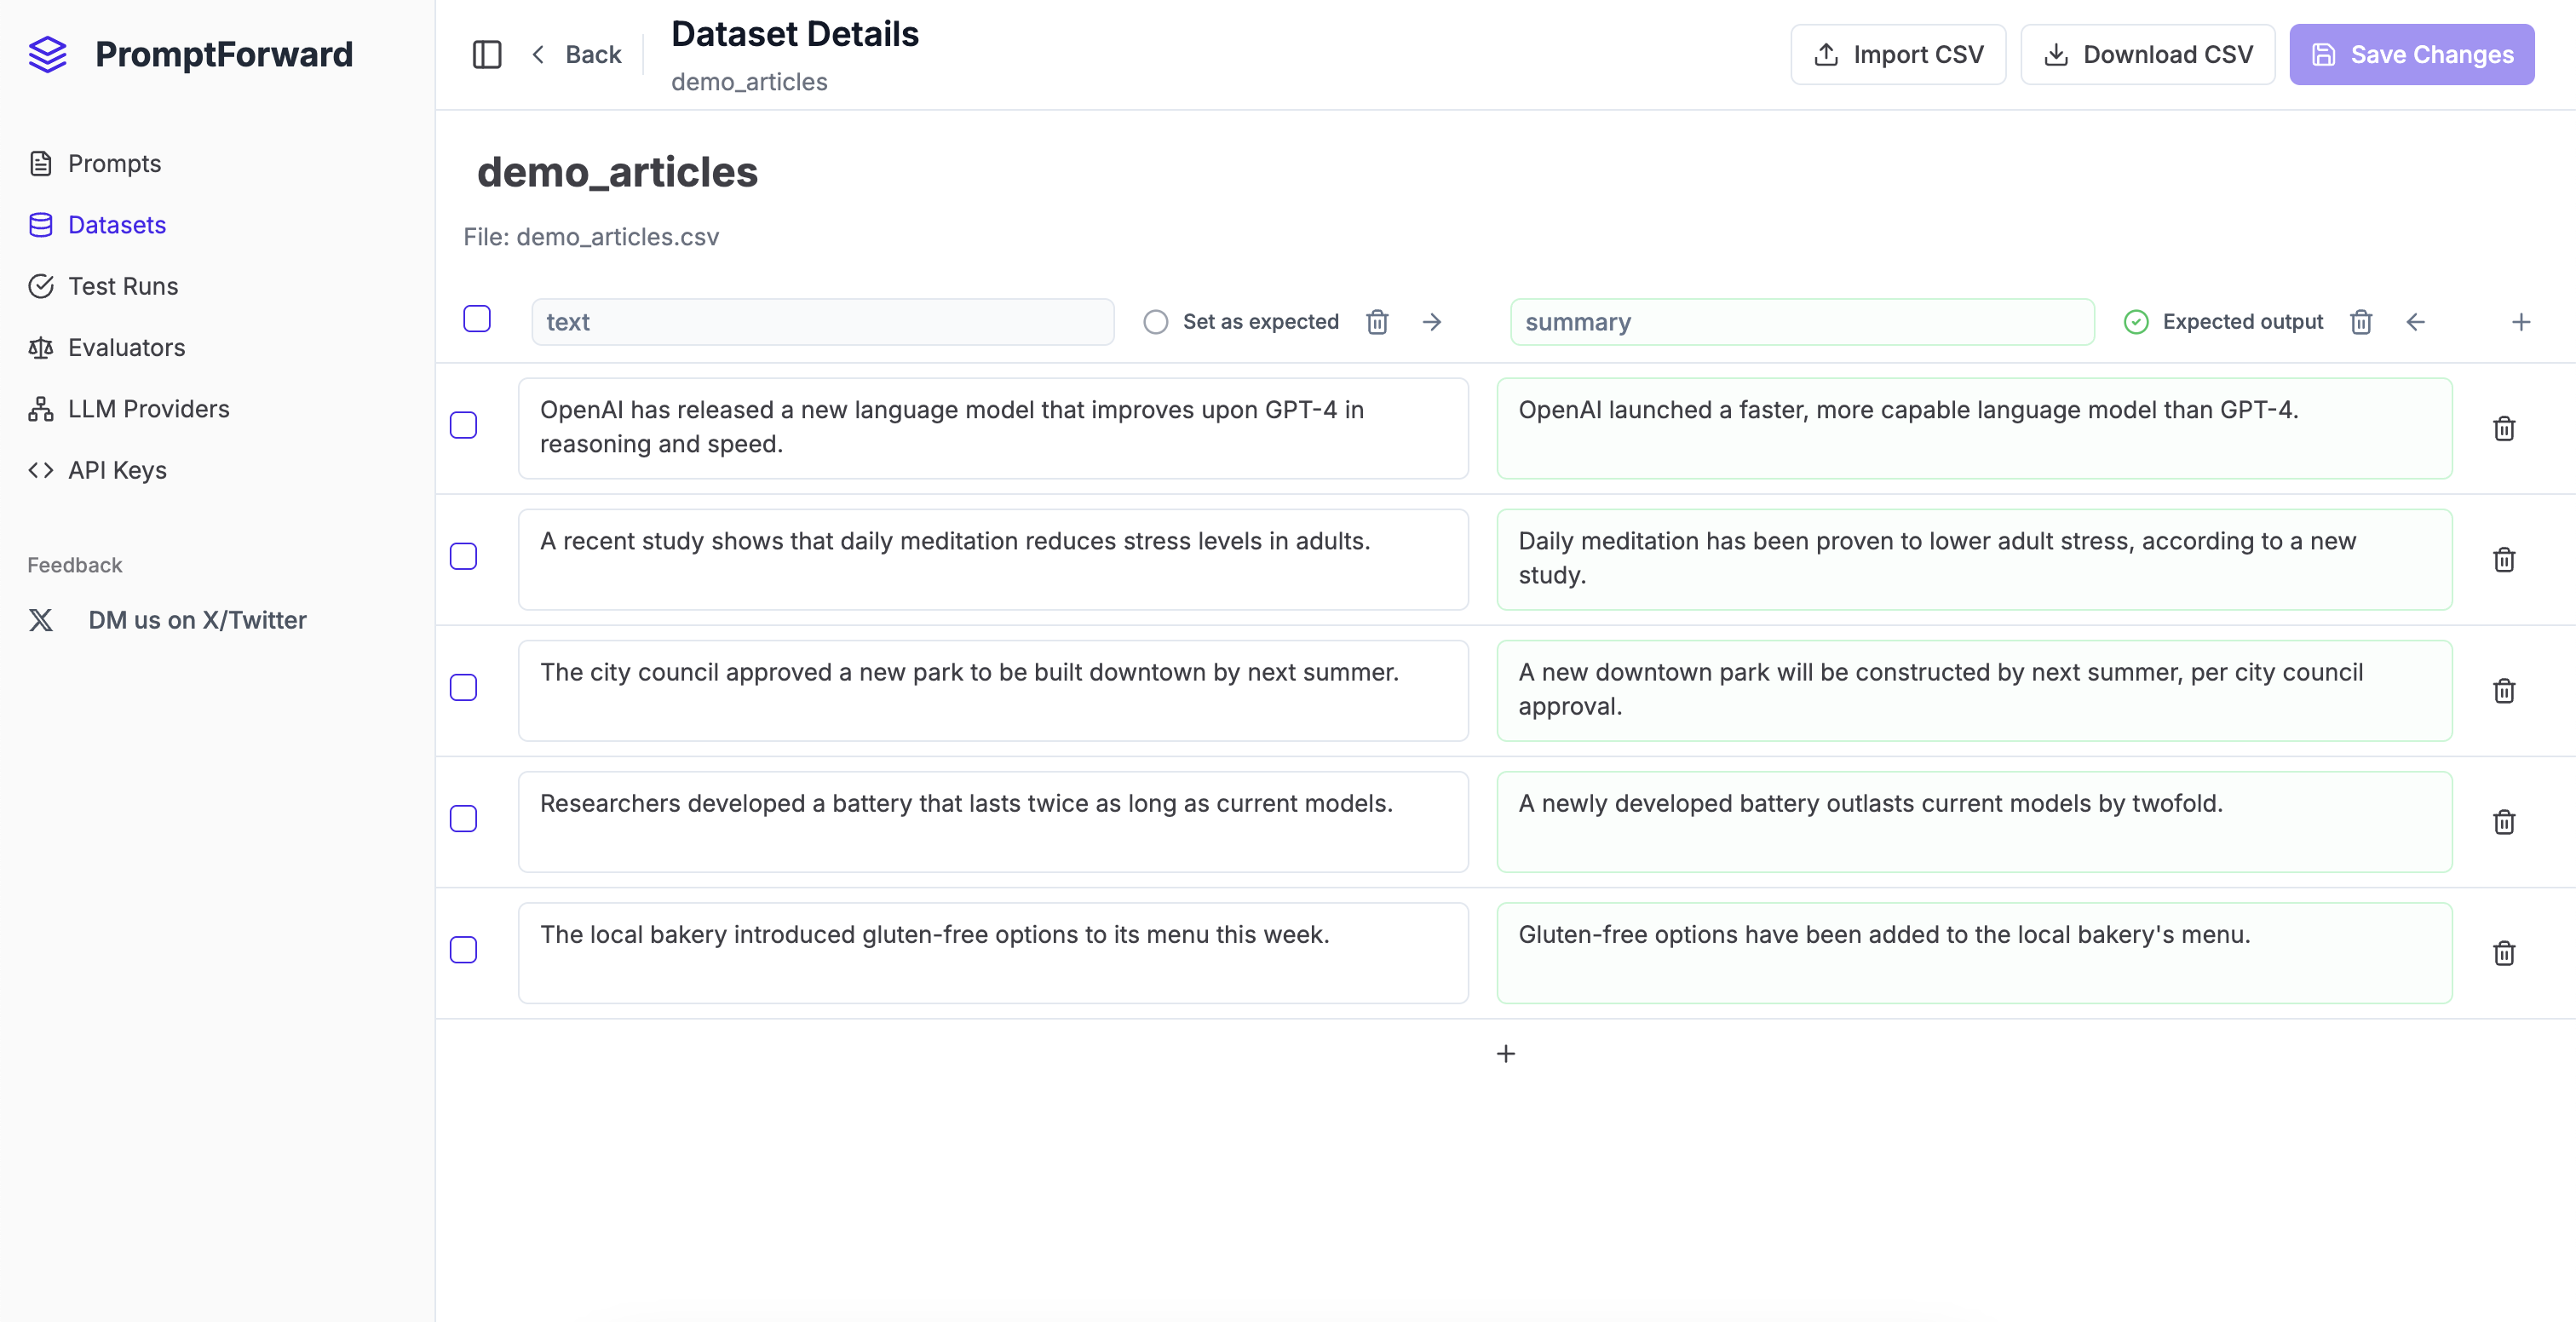The height and width of the screenshot is (1322, 2576).
Task: Click the X logo beside the Twitter link
Action: point(41,620)
